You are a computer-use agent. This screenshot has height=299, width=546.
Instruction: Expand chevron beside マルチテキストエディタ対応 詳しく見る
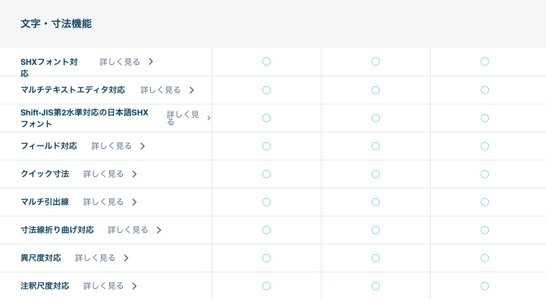pyautogui.click(x=192, y=90)
